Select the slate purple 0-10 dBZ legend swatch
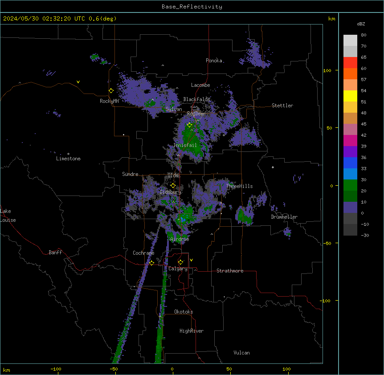 (x=350, y=208)
